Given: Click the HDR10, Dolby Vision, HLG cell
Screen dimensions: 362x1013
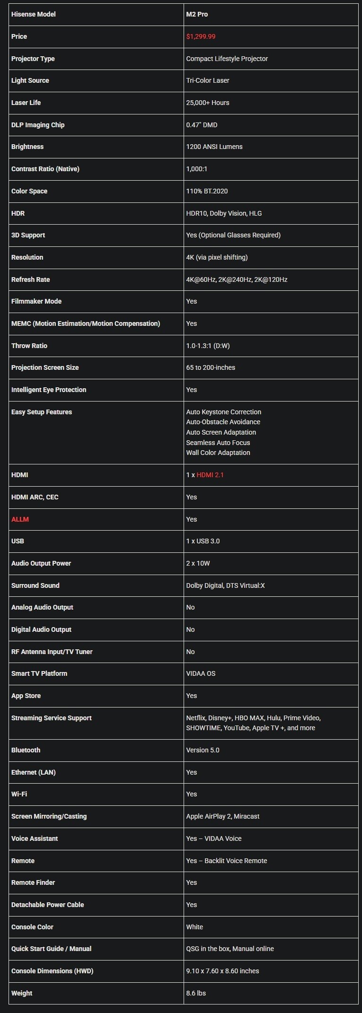Looking at the screenshot, I should coord(271,213).
